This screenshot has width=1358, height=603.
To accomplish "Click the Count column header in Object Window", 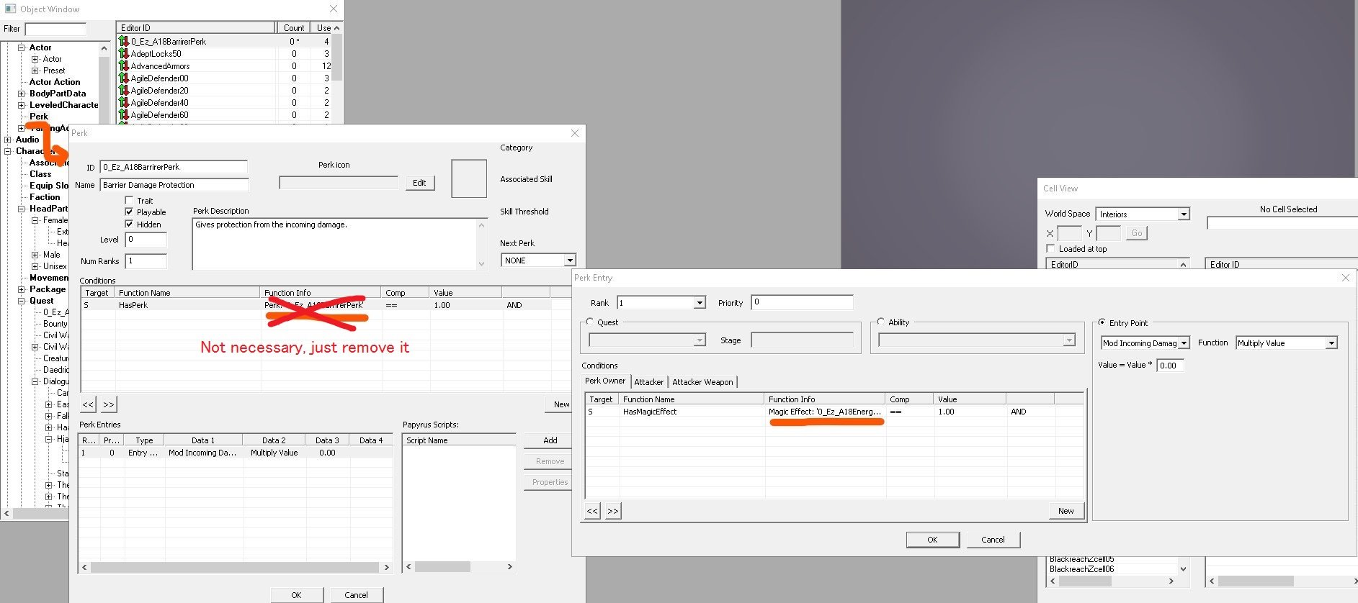I will coord(293,28).
